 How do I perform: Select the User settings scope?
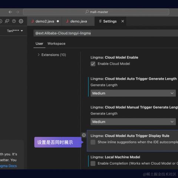point(39,44)
